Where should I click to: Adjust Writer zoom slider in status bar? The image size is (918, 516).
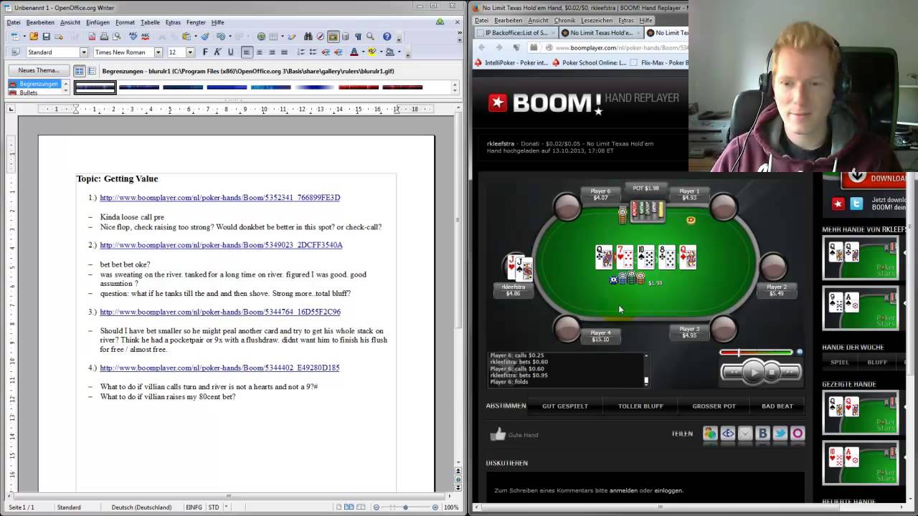(x=405, y=507)
